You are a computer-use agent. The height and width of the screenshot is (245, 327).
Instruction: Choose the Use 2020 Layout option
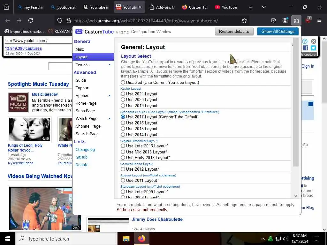123,100
